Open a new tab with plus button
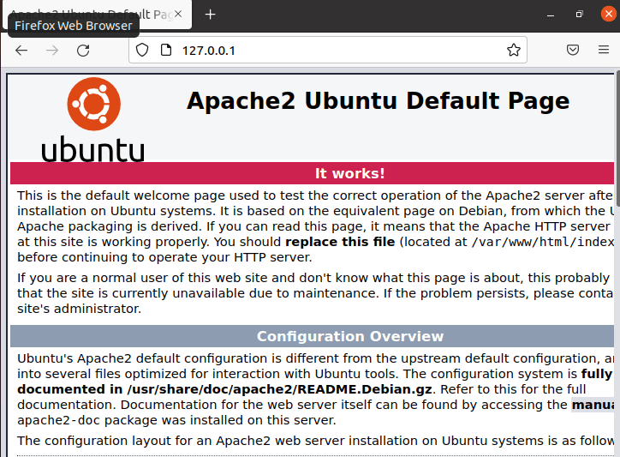620x457 pixels. tap(211, 15)
